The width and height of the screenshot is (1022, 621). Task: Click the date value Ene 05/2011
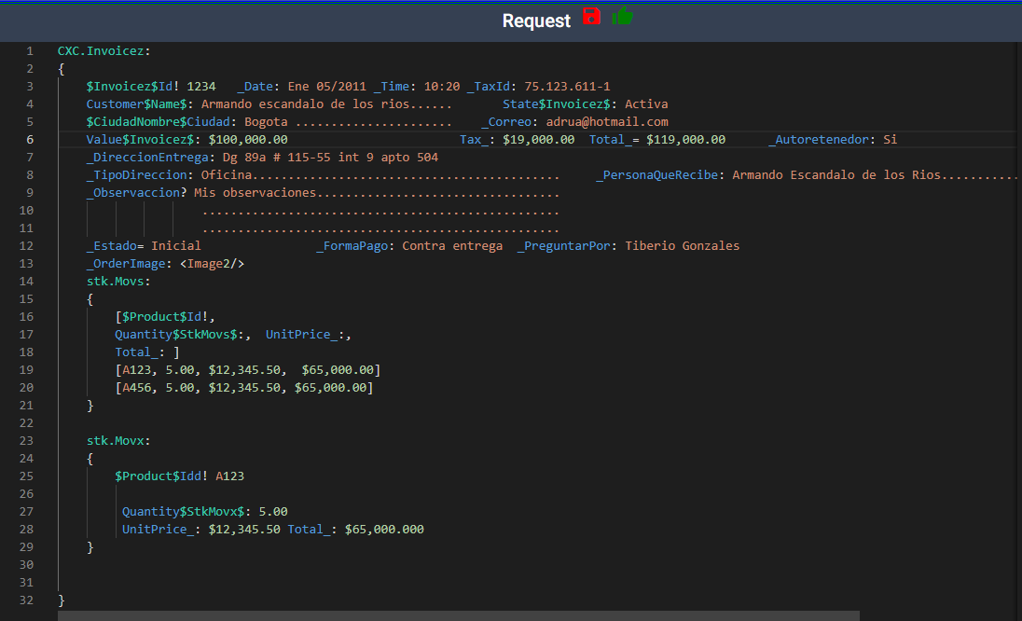coord(326,87)
